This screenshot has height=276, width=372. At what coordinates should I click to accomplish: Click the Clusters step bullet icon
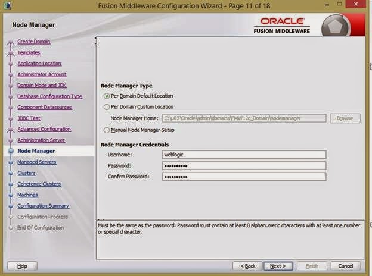(11, 173)
